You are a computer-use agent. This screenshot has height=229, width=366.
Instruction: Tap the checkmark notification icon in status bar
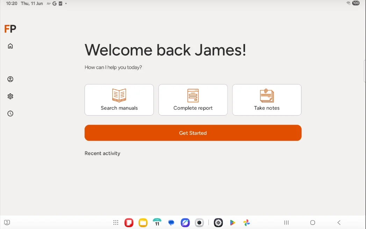pyautogui.click(x=60, y=3)
